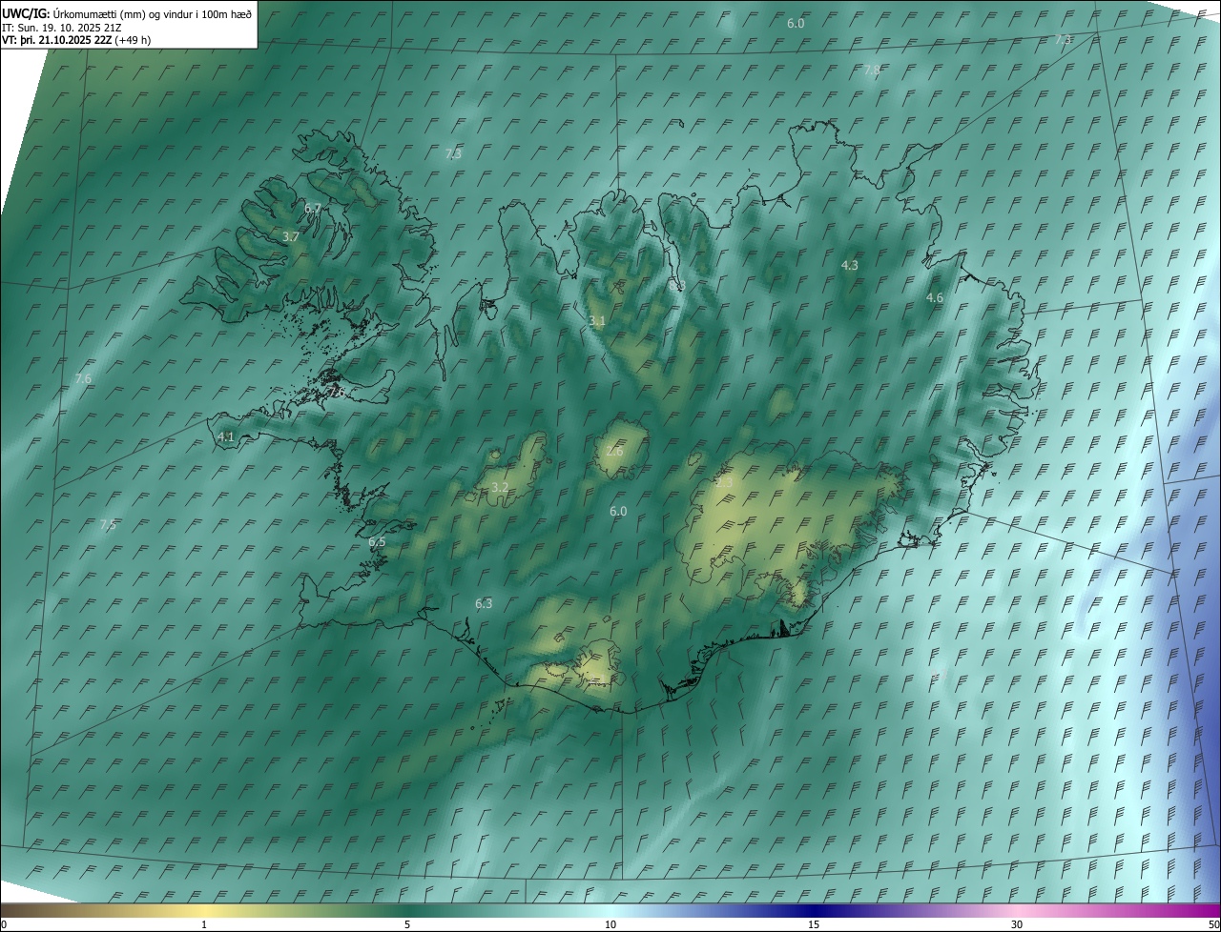Click the colour scale label '30'
The width and height of the screenshot is (1221, 932).
[x=1017, y=924]
